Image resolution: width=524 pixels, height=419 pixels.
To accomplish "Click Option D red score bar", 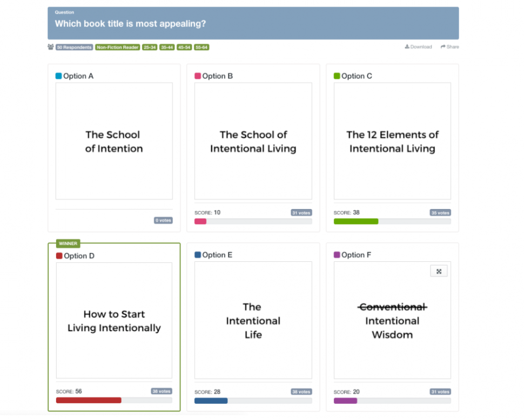I will (x=89, y=400).
